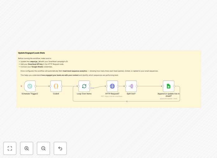The height and width of the screenshot is (158, 217).
Task: Select the Code4 curly braces node
Action: [x=56, y=86]
